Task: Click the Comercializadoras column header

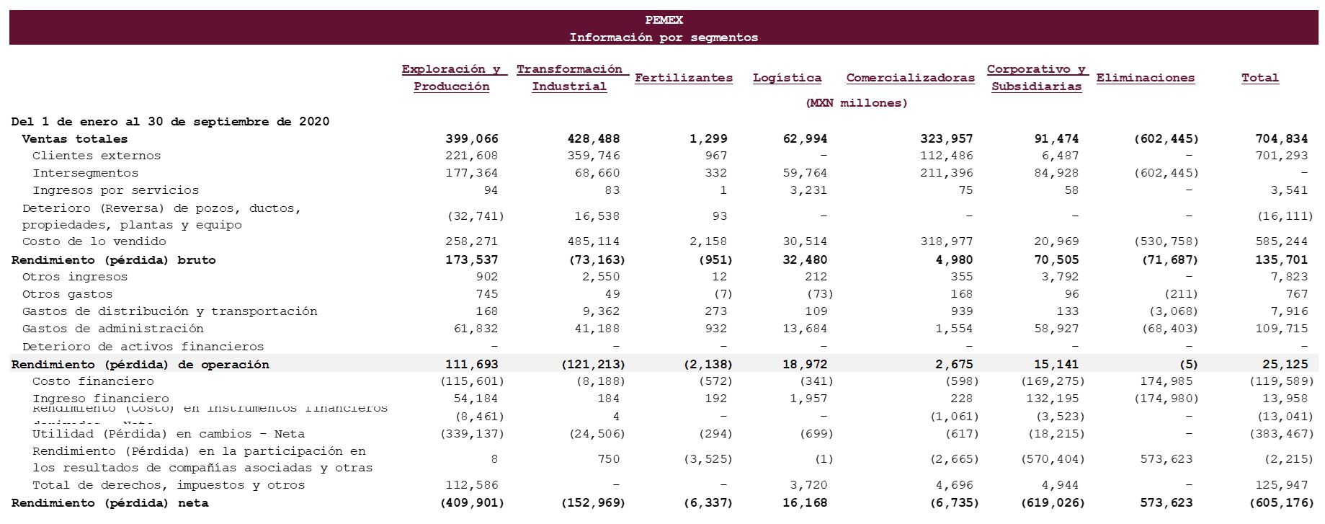Action: coord(910,78)
